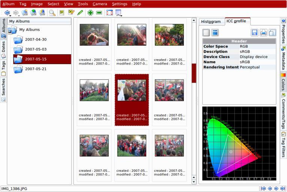The height and width of the screenshot is (192, 287).
Task: Switch to the Histogram tab
Action: coord(211,21)
